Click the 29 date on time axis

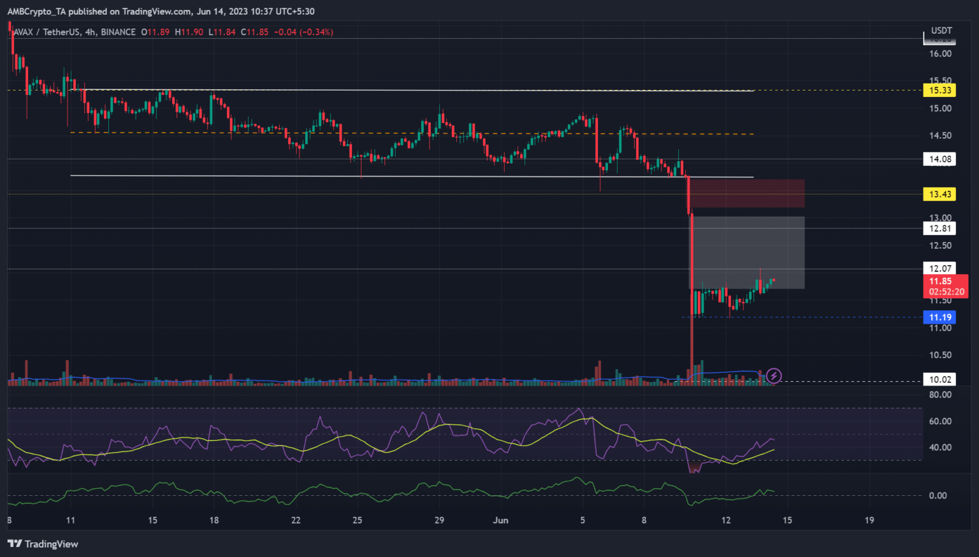pyautogui.click(x=439, y=520)
